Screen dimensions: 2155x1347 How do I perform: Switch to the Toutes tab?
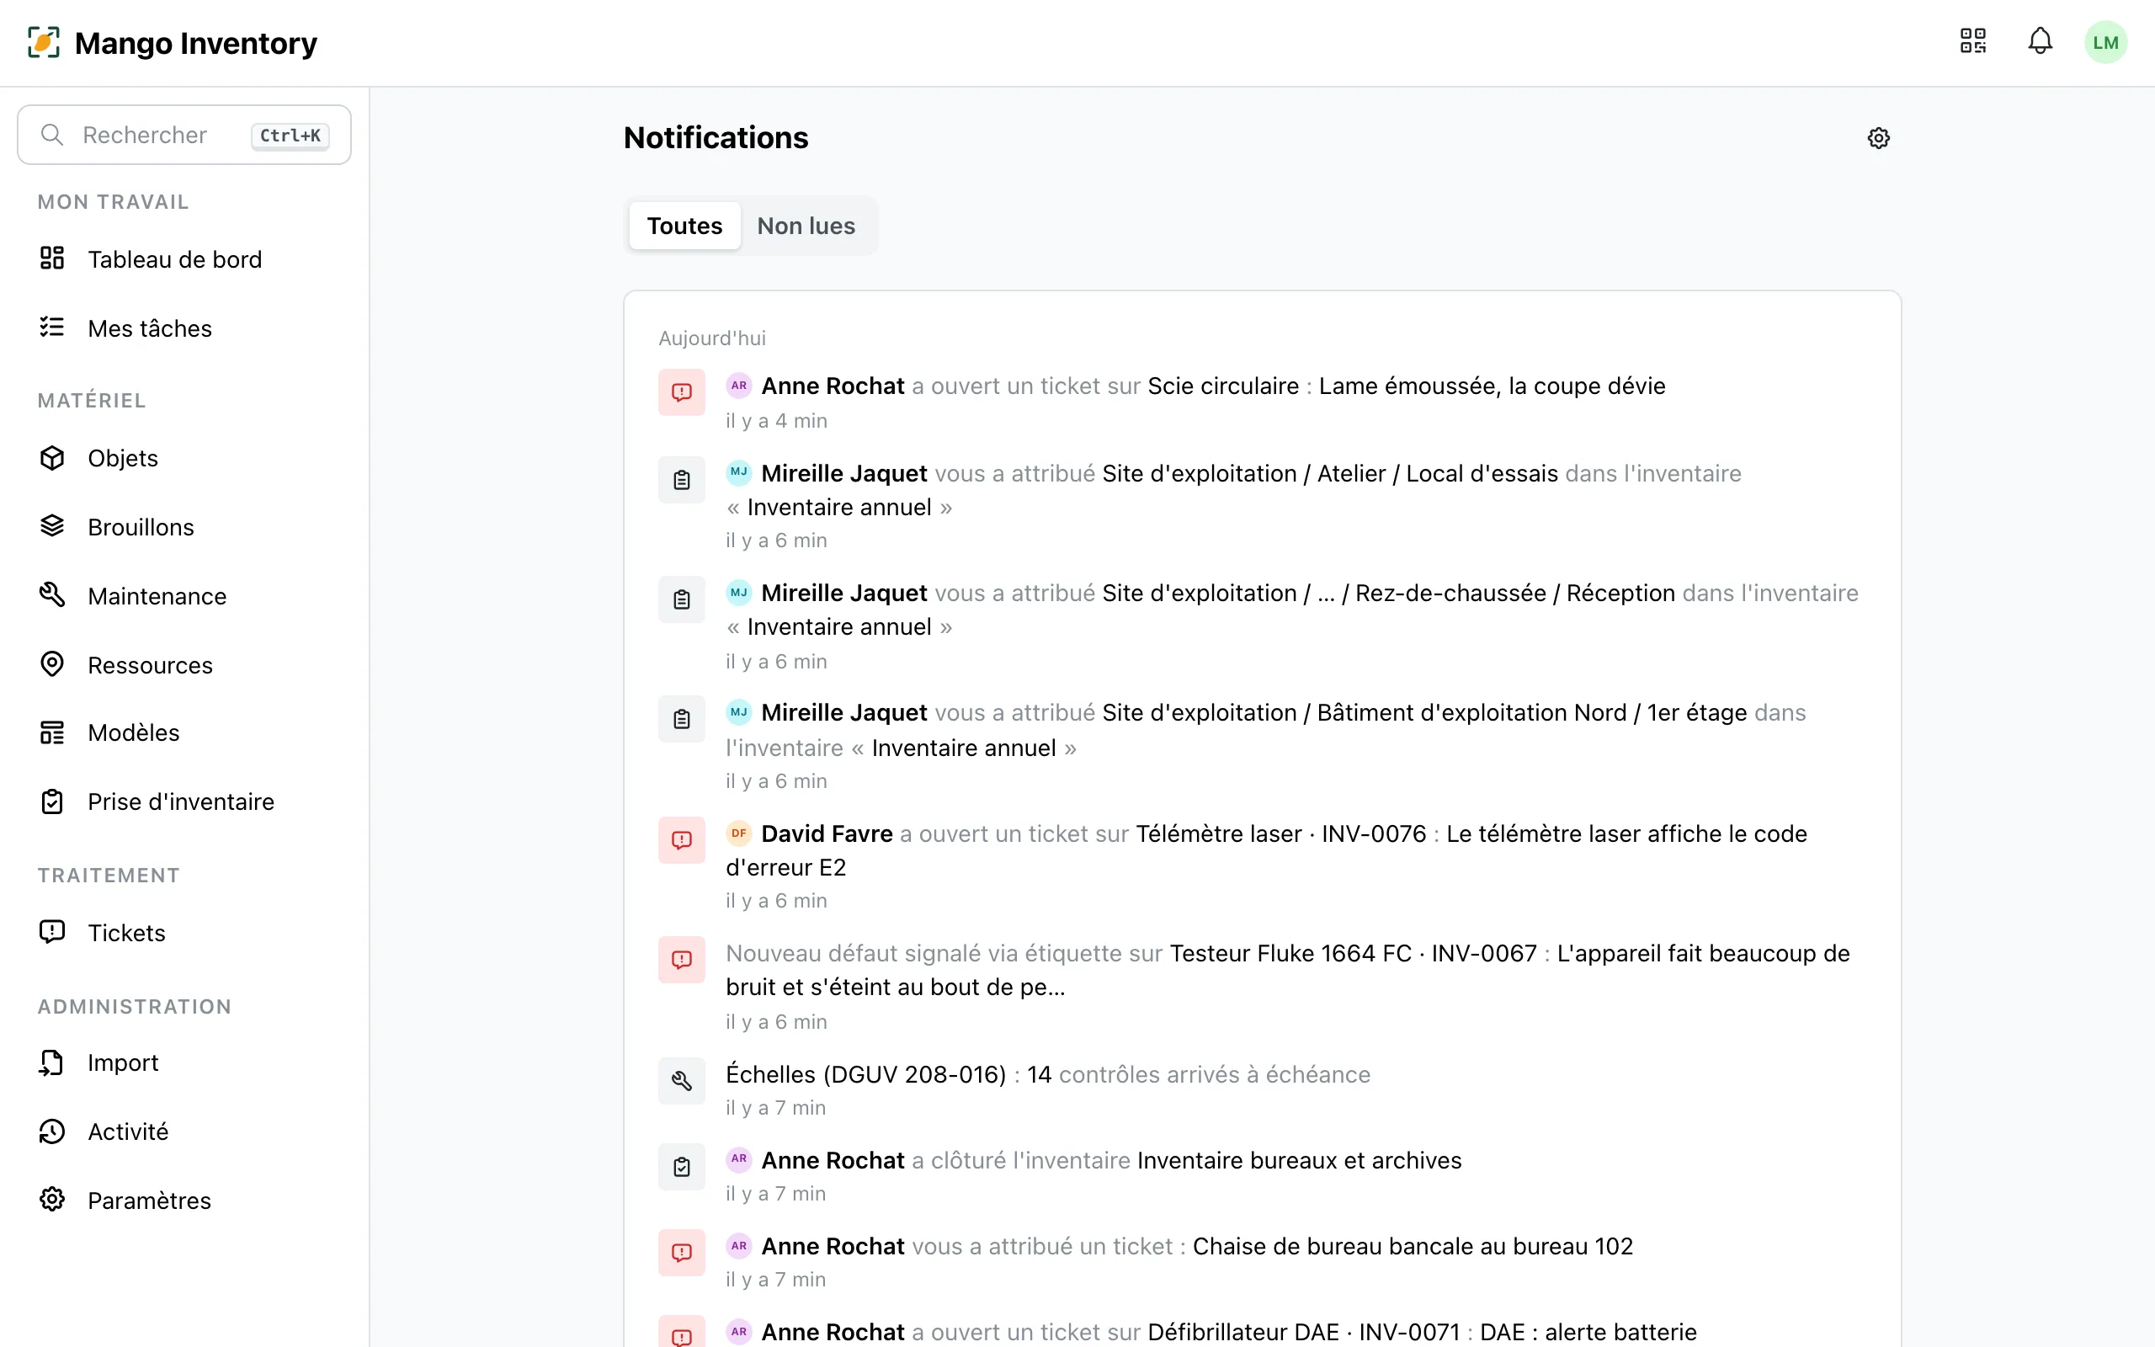point(684,226)
